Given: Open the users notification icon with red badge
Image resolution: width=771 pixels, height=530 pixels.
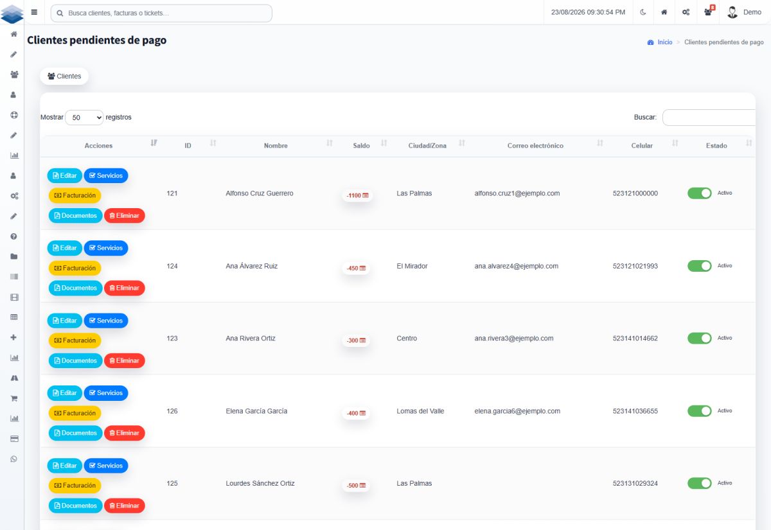Looking at the screenshot, I should tap(709, 12).
